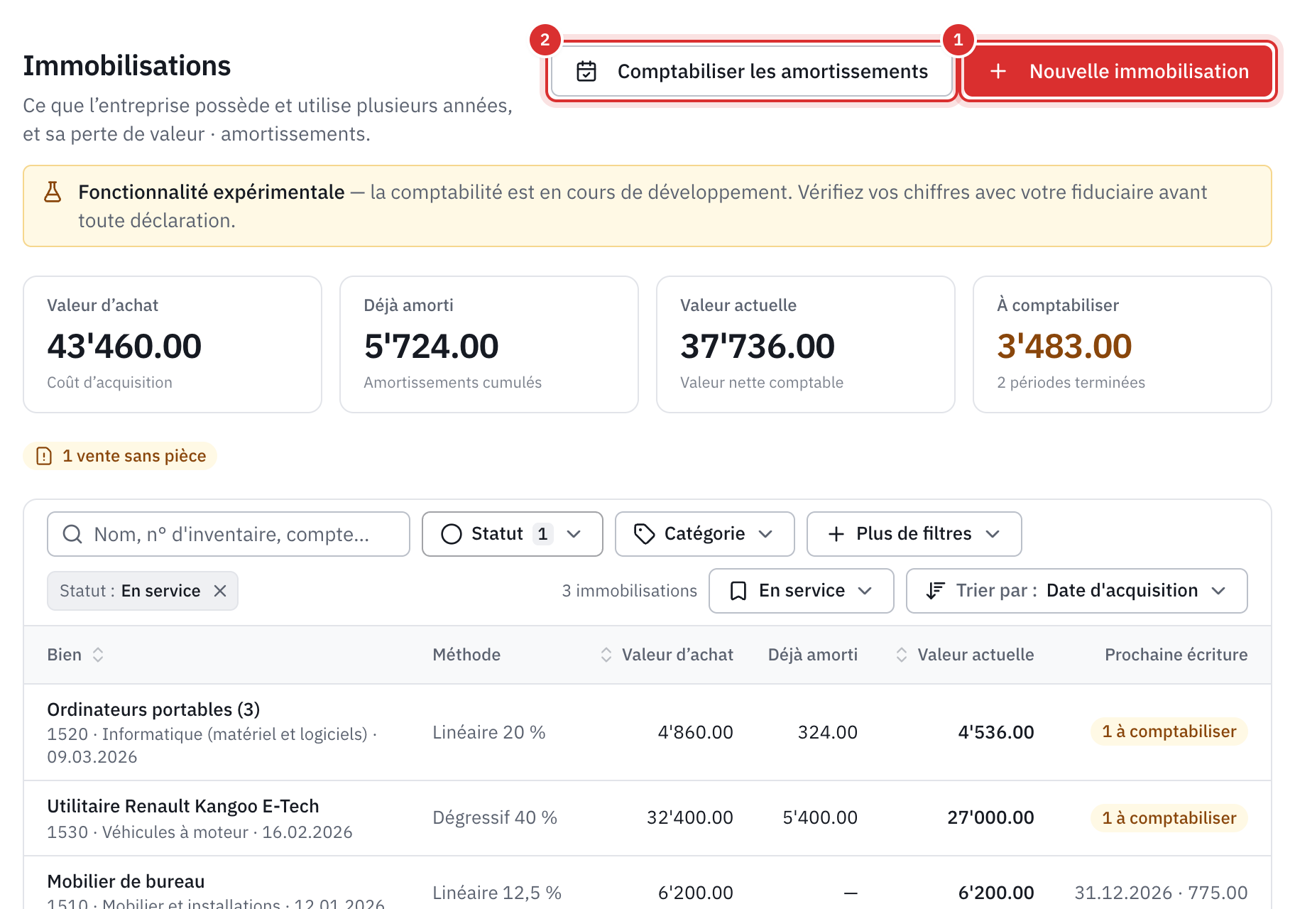Open the En service saved view dropdown
This screenshot has width=1295, height=909.
pos(802,591)
